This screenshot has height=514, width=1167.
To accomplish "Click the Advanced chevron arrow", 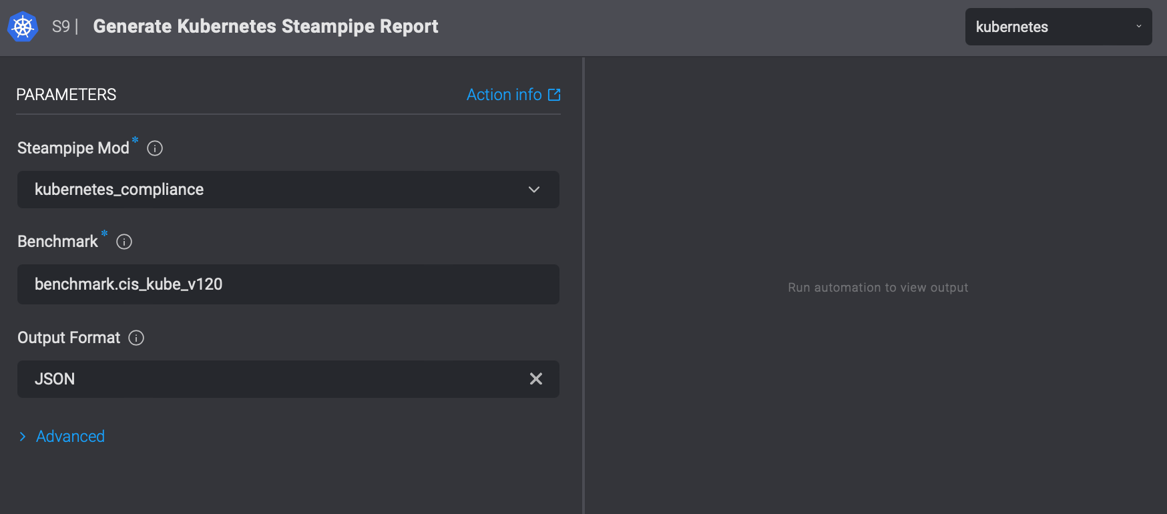I will [x=23, y=437].
